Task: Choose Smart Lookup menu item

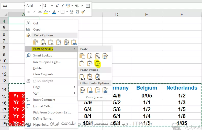Action: tap(51, 55)
